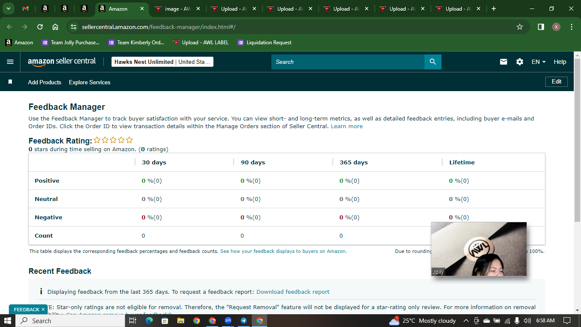The image size is (581, 327).
Task: Open Team Jolly Purchase bookmark
Action: 71,43
